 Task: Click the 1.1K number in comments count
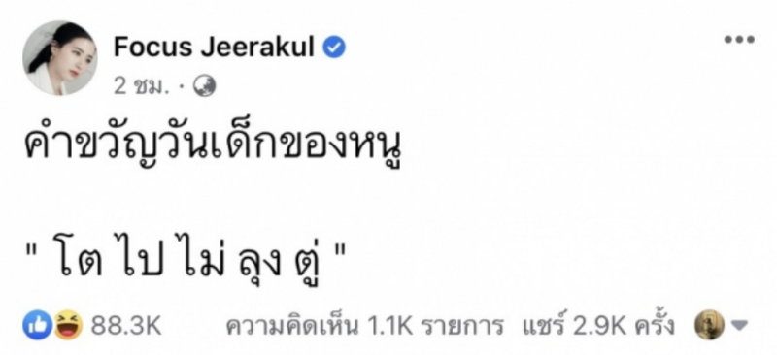pyautogui.click(x=389, y=326)
